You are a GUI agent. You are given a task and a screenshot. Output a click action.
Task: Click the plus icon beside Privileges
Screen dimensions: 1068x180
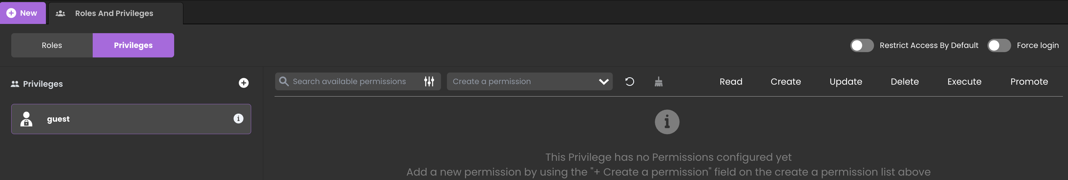coord(244,83)
